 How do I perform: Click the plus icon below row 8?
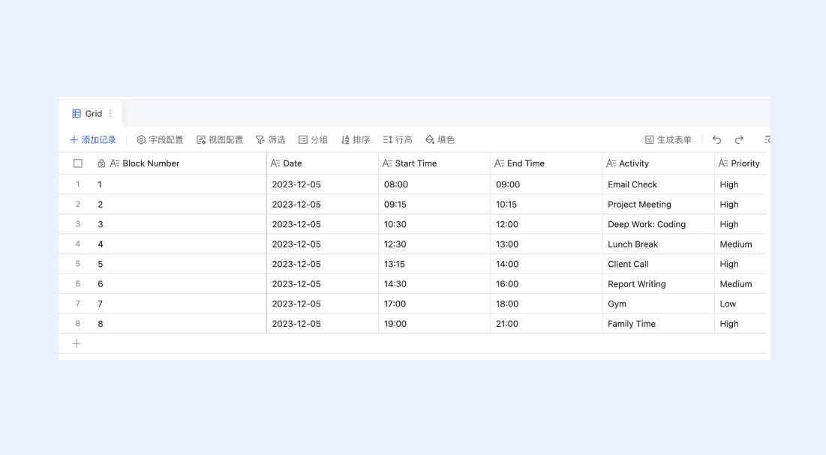click(x=77, y=344)
